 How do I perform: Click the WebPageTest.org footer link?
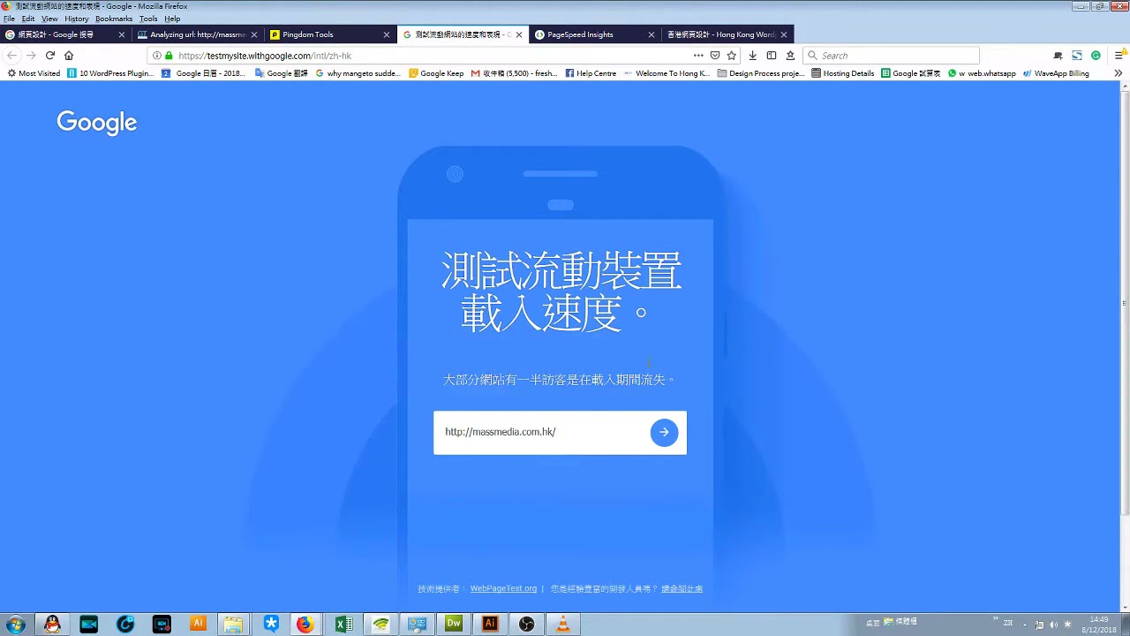pyautogui.click(x=503, y=588)
